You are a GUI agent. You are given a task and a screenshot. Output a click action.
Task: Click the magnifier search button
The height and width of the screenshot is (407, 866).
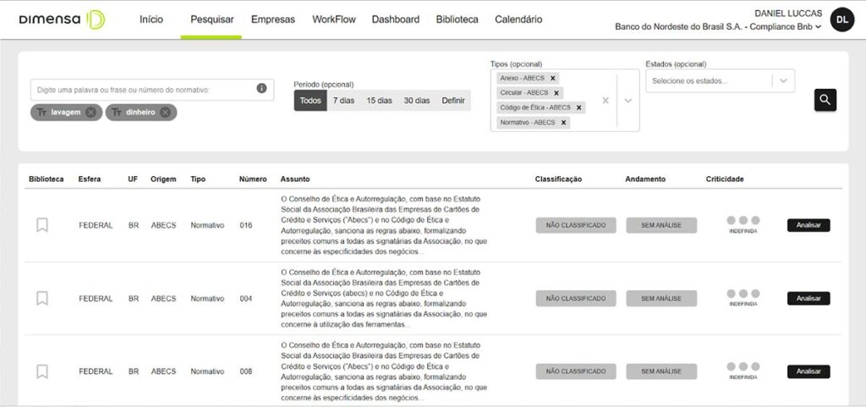pos(825,100)
